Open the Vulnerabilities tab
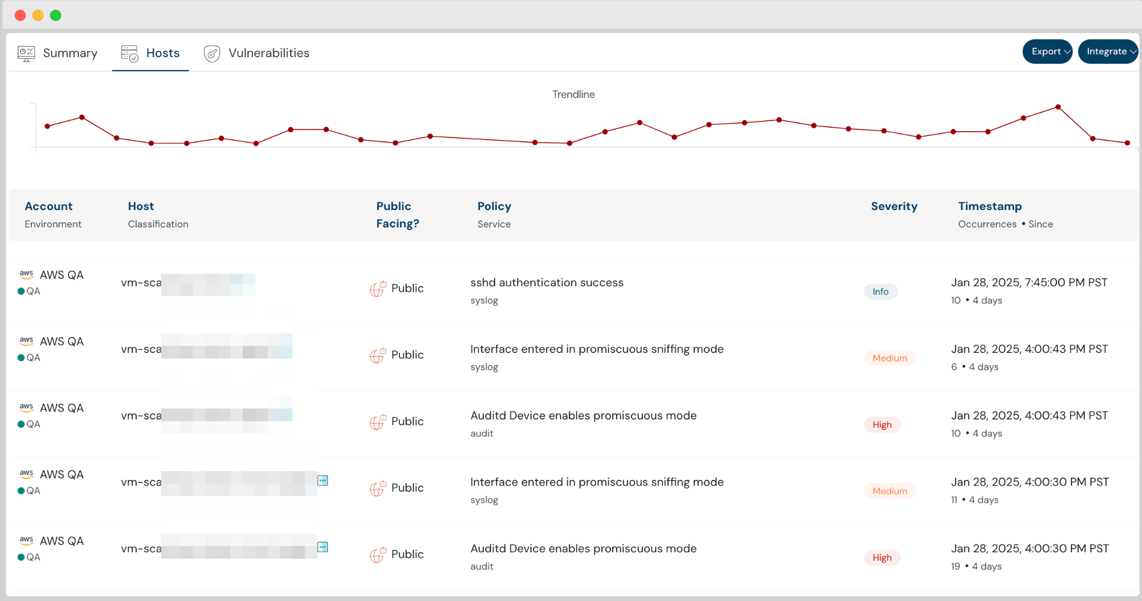The width and height of the screenshot is (1142, 601). pyautogui.click(x=269, y=53)
